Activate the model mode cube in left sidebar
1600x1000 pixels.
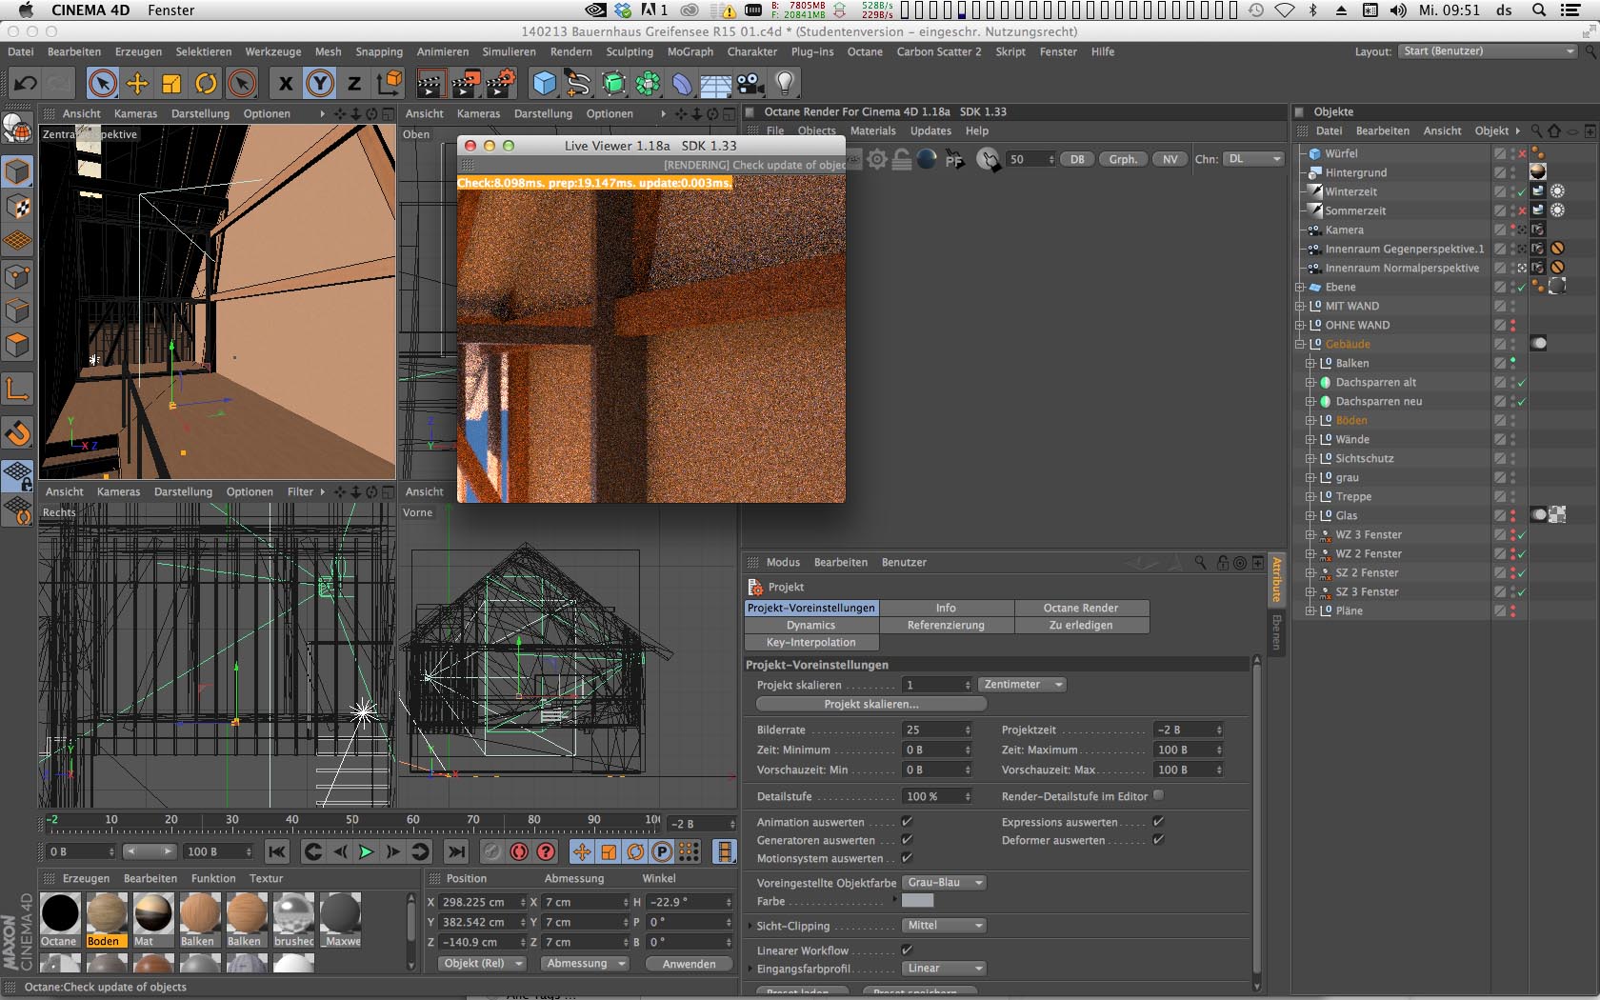pos(17,171)
